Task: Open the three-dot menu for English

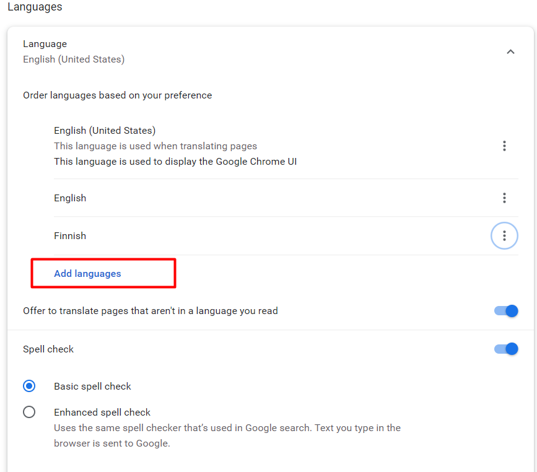Action: click(504, 198)
